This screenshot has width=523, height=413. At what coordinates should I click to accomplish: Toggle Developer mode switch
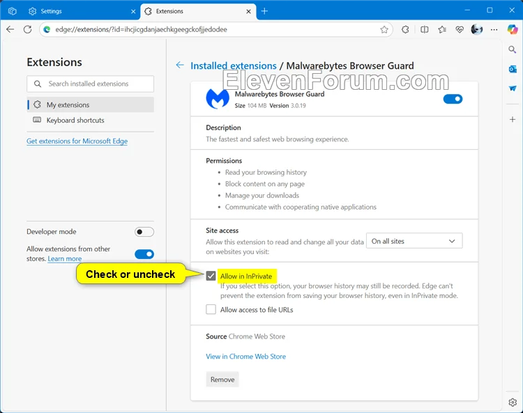(x=144, y=232)
